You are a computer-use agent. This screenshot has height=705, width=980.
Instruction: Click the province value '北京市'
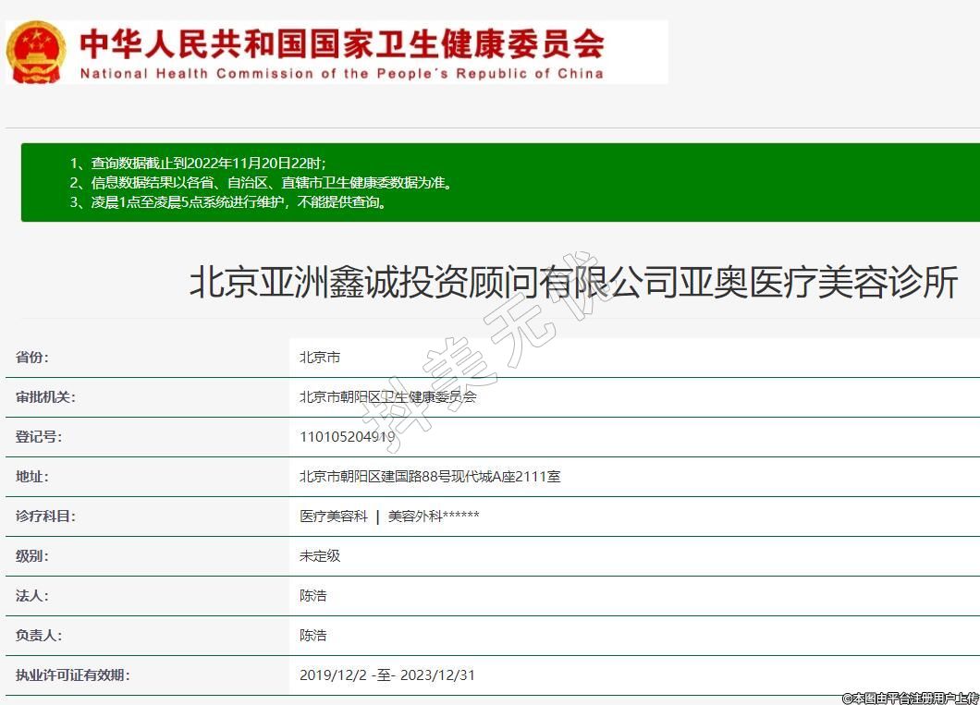point(320,358)
